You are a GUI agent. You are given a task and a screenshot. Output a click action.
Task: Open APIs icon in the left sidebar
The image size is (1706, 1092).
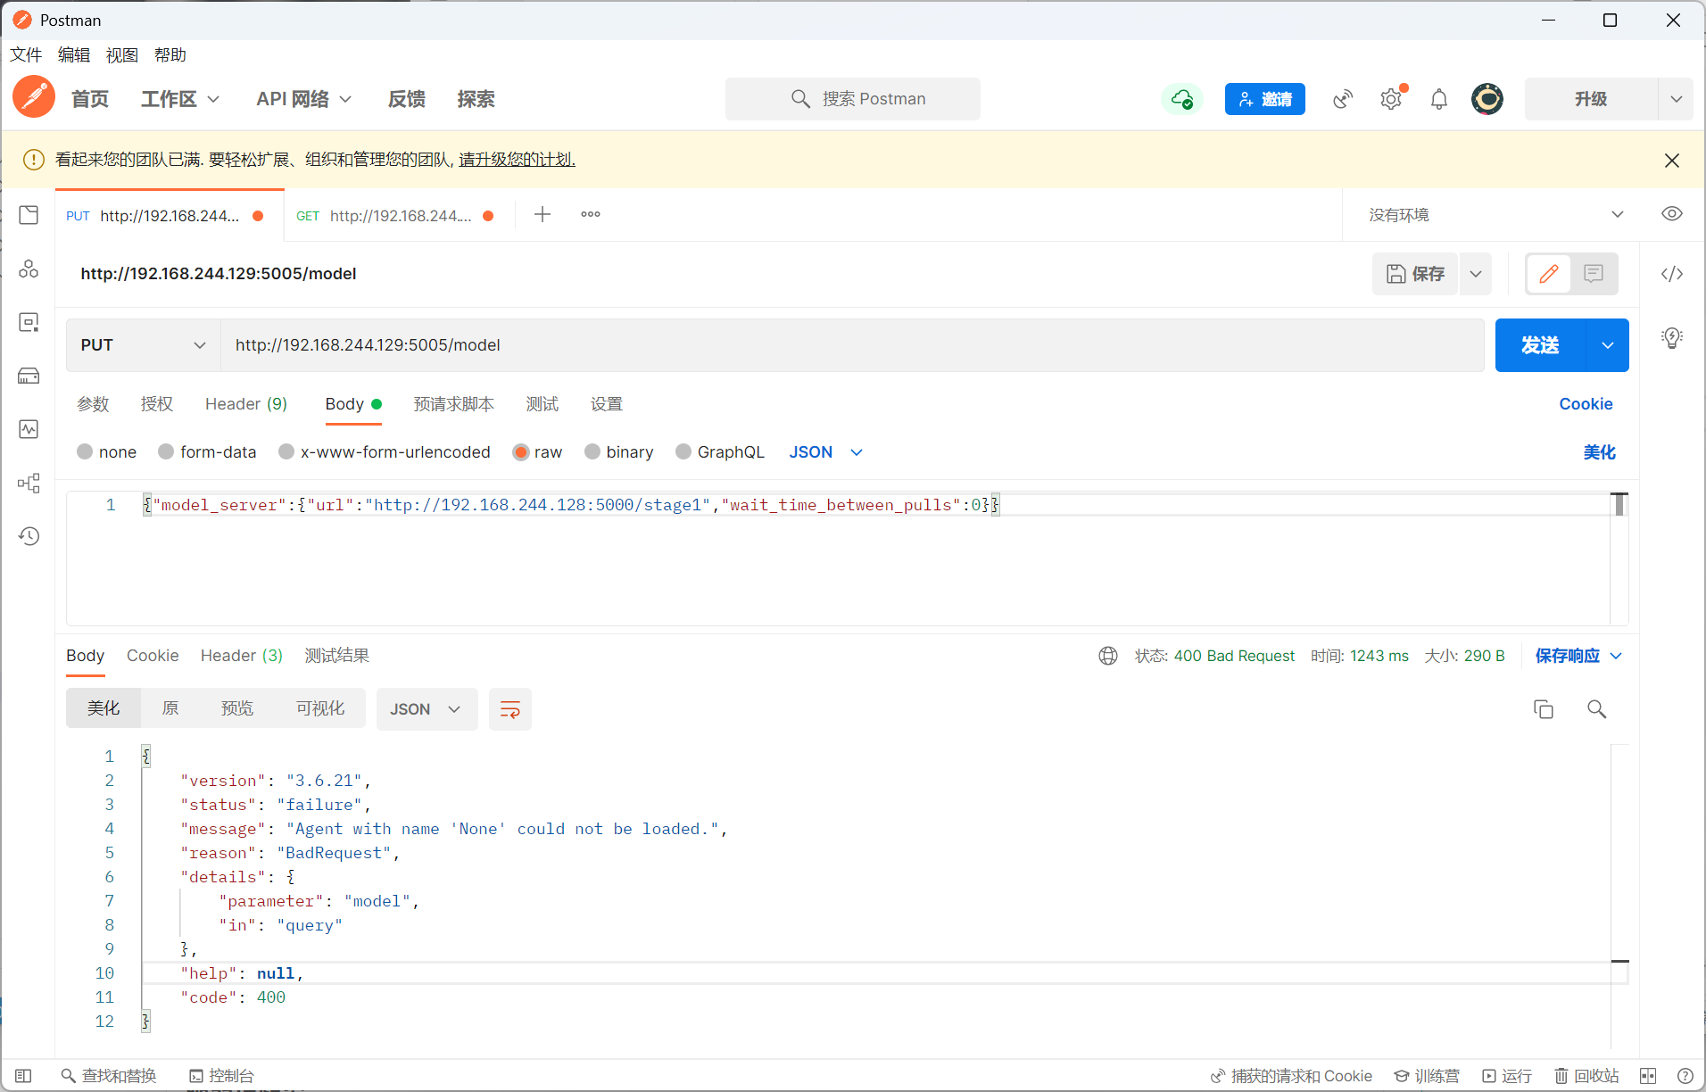[x=29, y=269]
